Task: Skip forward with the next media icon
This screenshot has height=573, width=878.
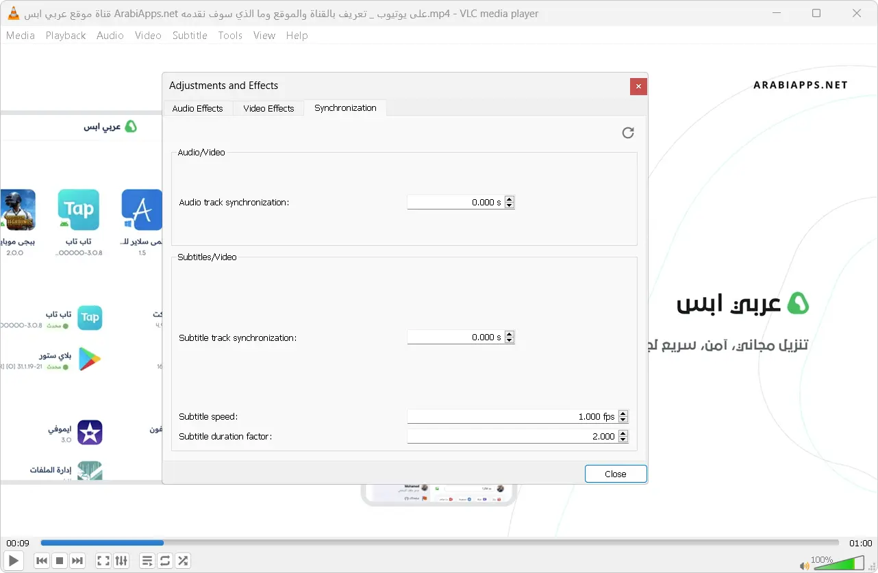Action: (x=77, y=560)
